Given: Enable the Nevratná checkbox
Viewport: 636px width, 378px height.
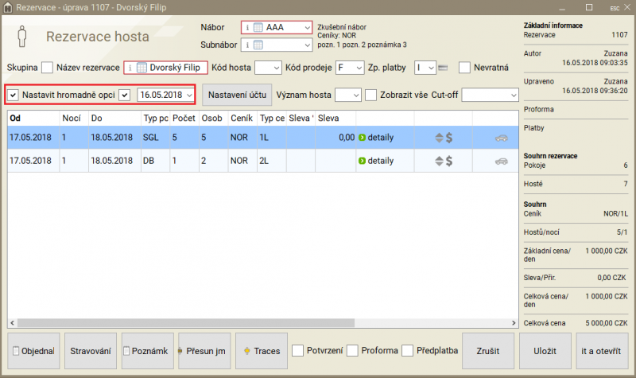Looking at the screenshot, I should (x=465, y=68).
